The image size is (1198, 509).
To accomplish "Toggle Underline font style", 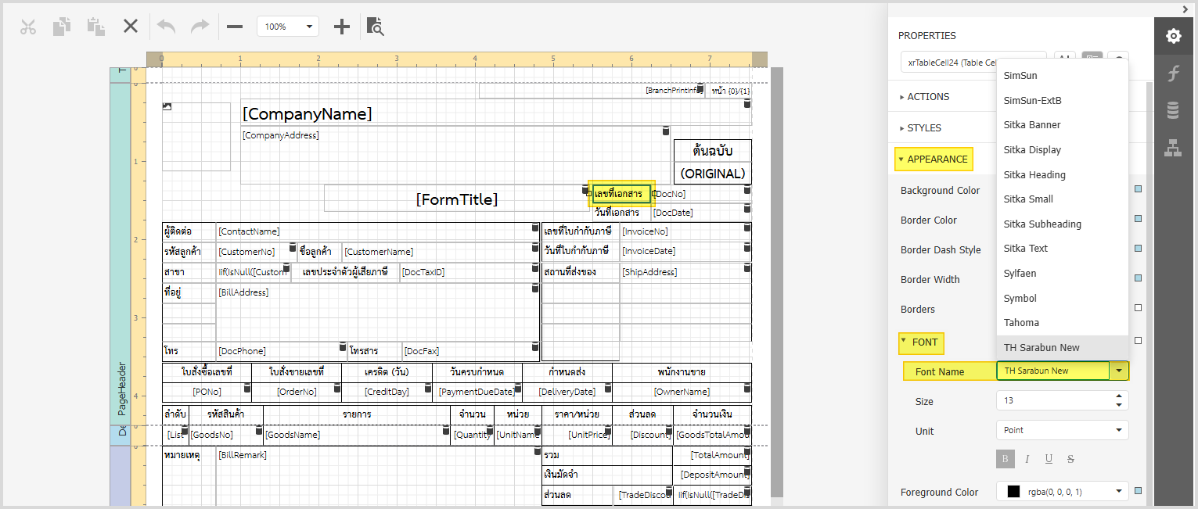I will click(1049, 459).
